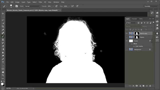Open the Essentials workspace dropdown
Screen dimensions: 160x90
tap(151, 6)
